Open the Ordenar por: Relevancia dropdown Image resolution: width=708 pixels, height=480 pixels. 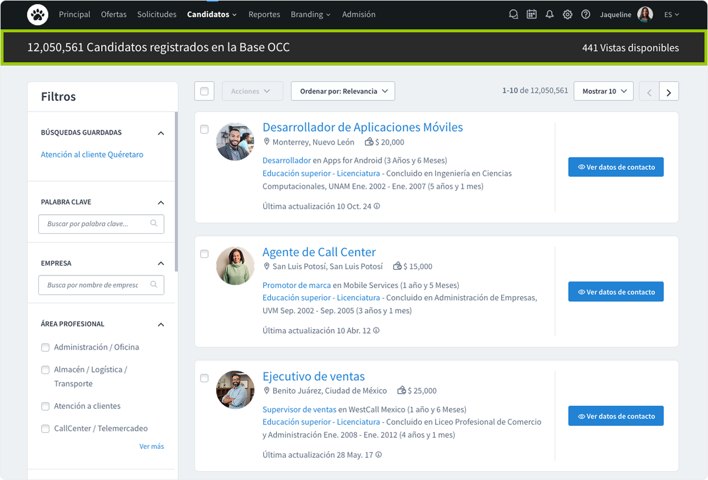tap(343, 91)
